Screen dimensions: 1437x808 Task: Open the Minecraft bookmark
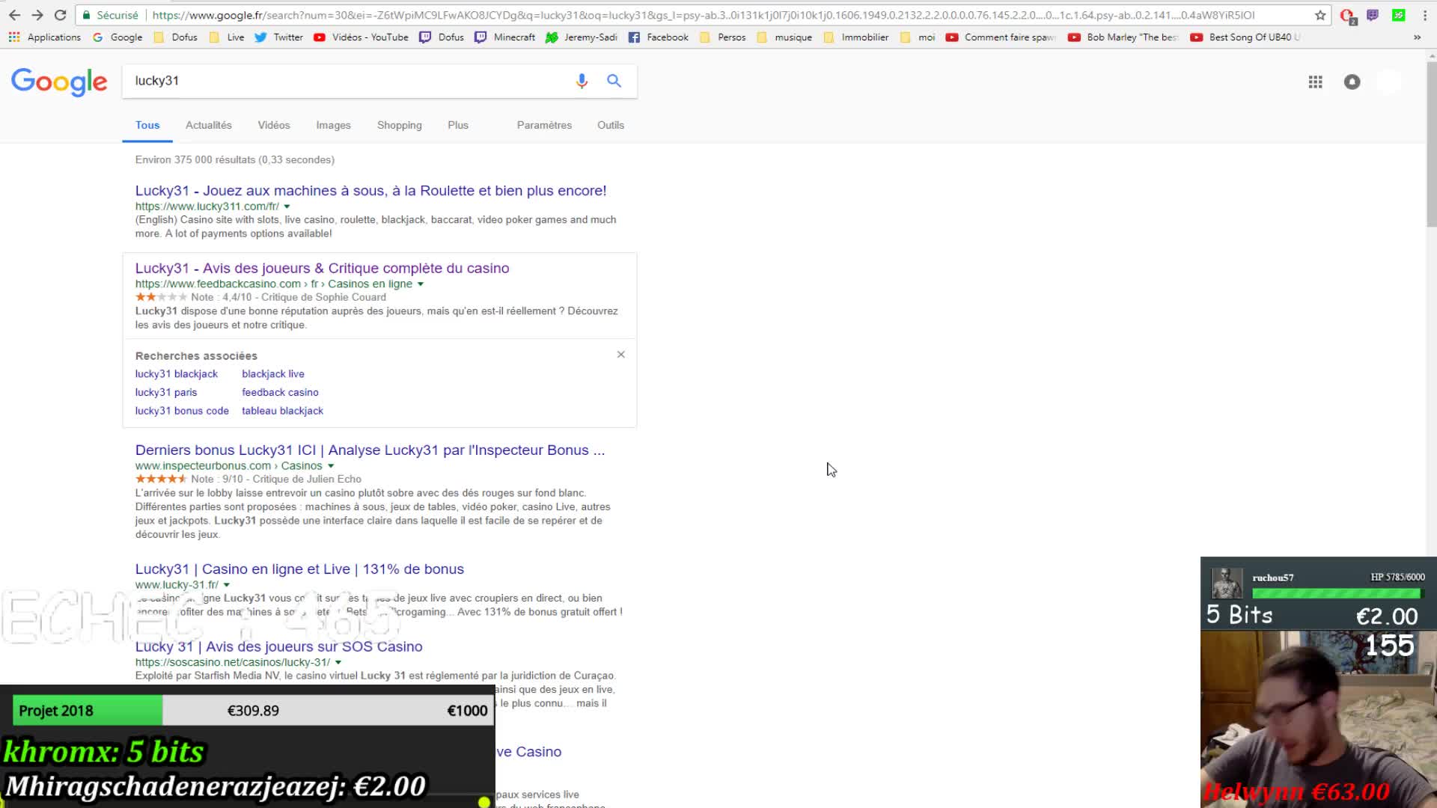(x=505, y=37)
